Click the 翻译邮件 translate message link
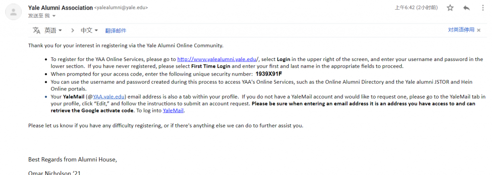The height and width of the screenshot is (175, 492). (116, 30)
